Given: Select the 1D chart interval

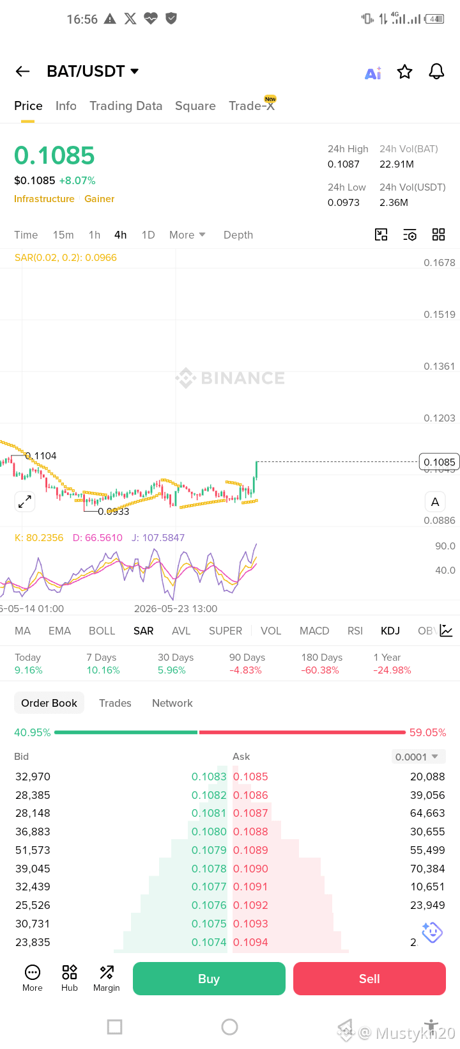Looking at the screenshot, I should point(148,235).
